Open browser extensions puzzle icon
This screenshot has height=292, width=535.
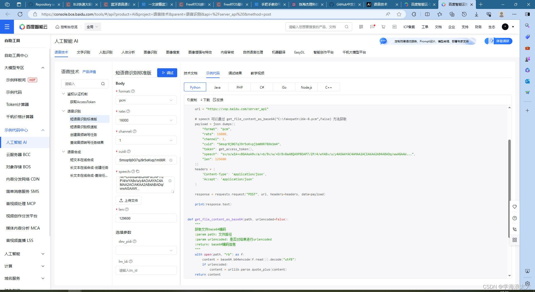coord(414,14)
